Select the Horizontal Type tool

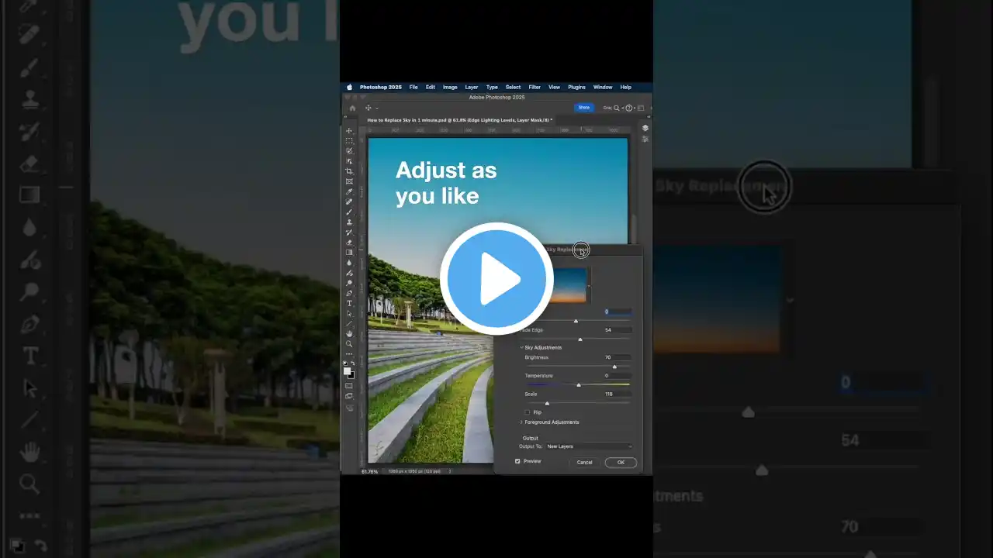pyautogui.click(x=349, y=303)
